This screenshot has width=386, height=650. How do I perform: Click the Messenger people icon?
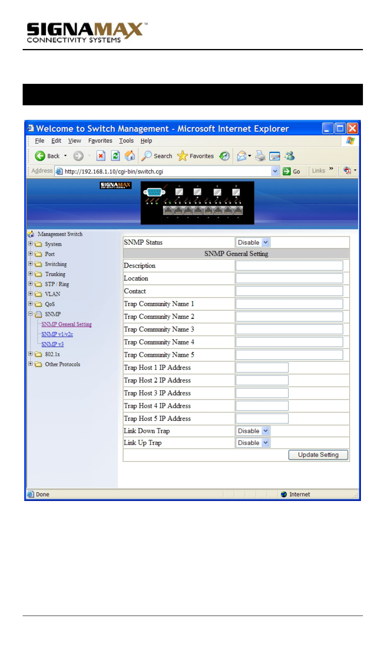[290, 156]
